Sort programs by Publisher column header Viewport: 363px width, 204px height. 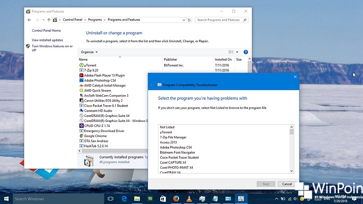pyautogui.click(x=171, y=59)
